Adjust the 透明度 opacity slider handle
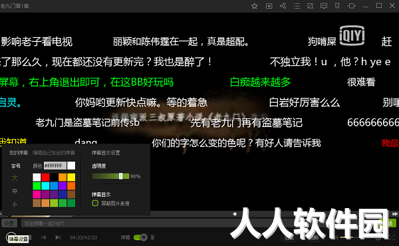The image size is (399, 246). (x=121, y=176)
